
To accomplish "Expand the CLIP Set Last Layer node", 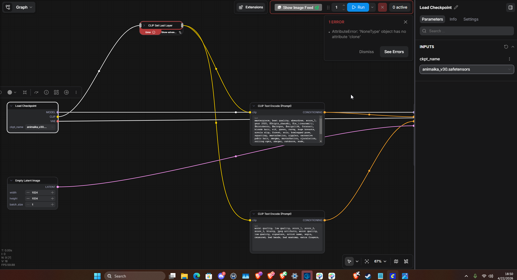I will click(x=144, y=26).
